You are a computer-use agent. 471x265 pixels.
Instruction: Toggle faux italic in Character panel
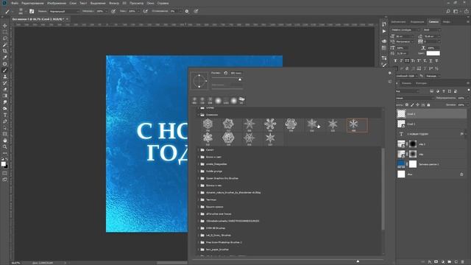pos(401,60)
